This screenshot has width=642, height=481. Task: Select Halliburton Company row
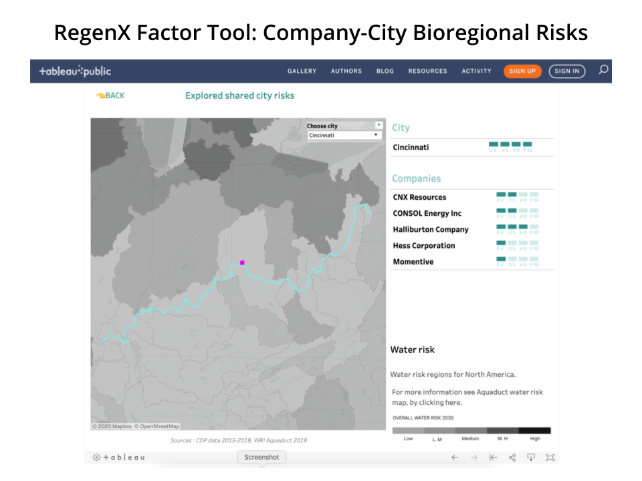(471, 229)
